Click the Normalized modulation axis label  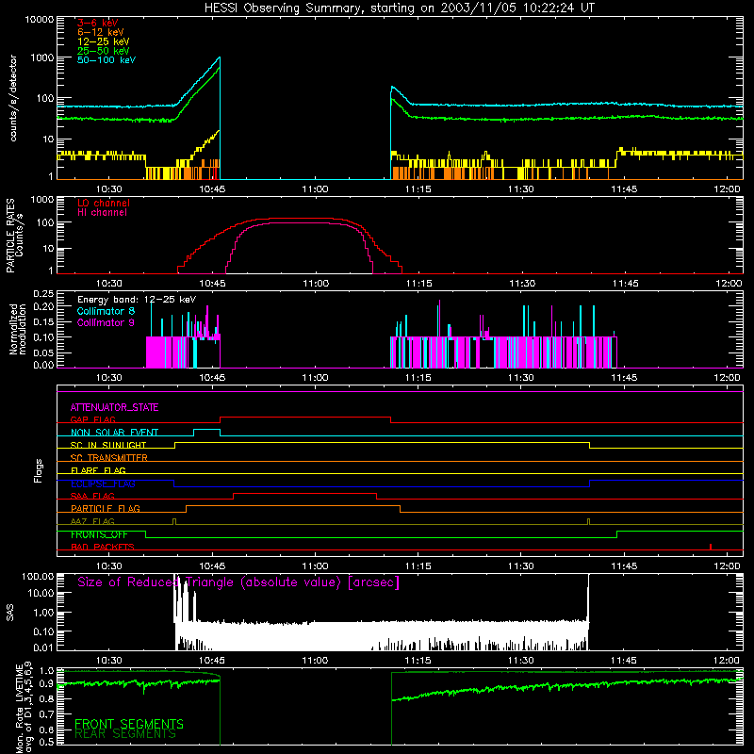[x=17, y=329]
